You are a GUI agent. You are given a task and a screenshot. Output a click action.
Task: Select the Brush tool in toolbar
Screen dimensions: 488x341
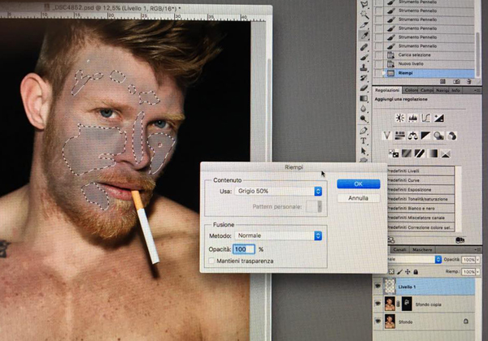(364, 57)
